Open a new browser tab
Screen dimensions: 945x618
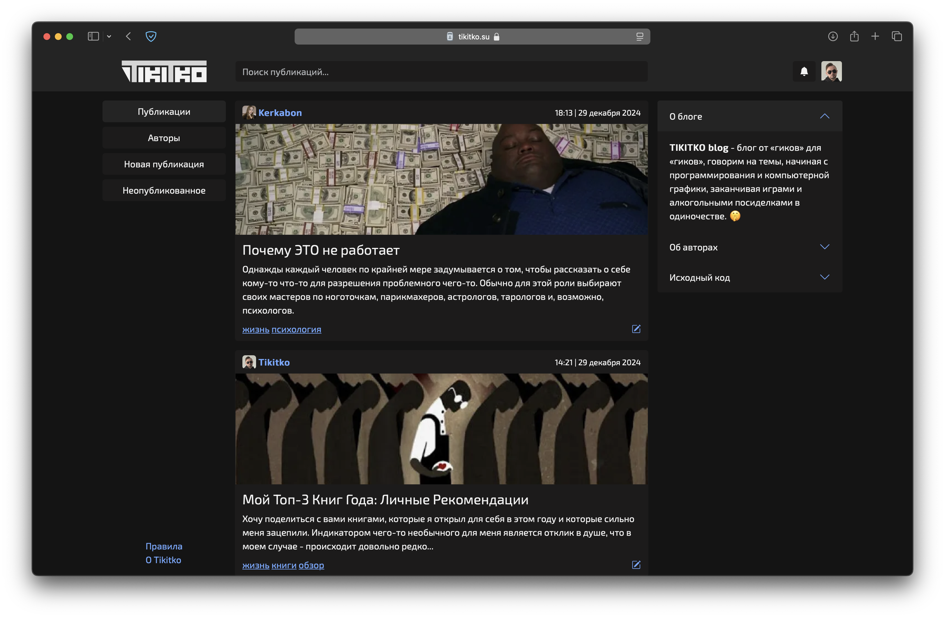875,37
